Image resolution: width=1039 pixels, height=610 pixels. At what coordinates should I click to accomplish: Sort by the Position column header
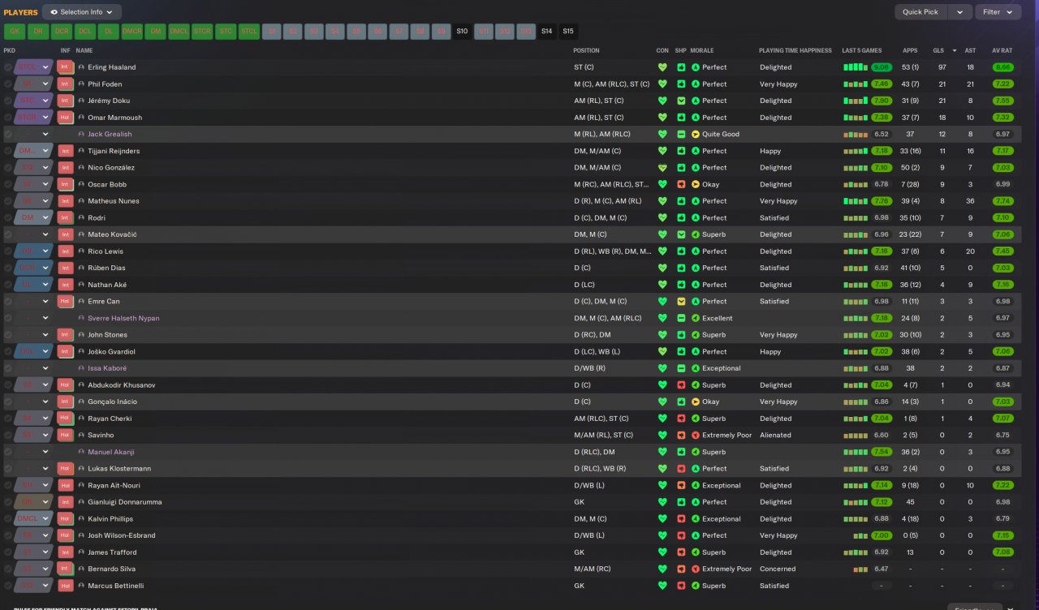pos(587,51)
